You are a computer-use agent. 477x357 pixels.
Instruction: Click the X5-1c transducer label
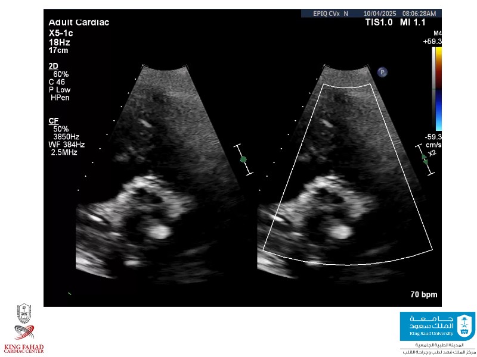point(61,33)
